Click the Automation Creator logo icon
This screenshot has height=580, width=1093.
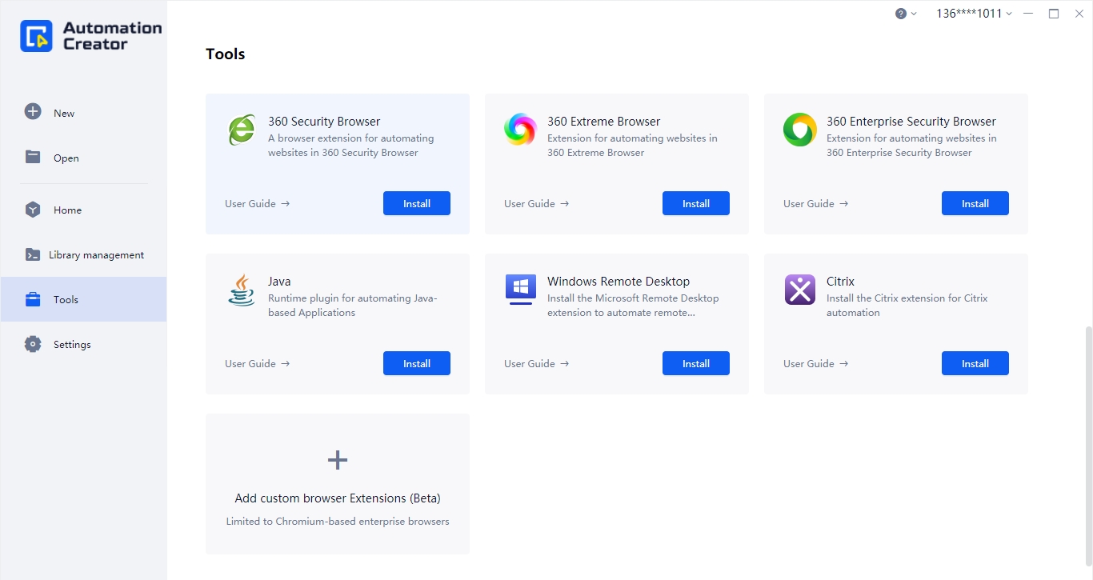point(36,36)
